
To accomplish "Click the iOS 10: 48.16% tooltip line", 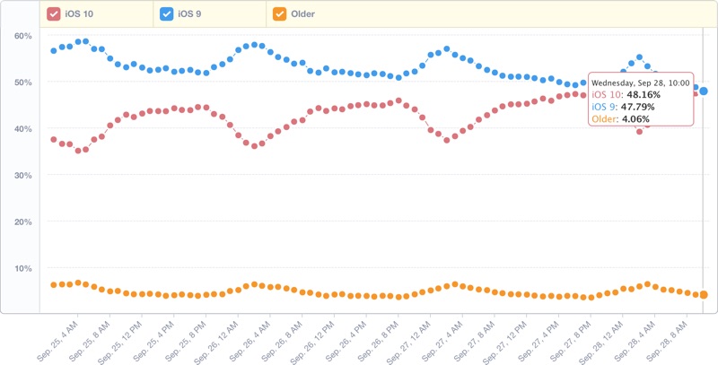I will [626, 93].
